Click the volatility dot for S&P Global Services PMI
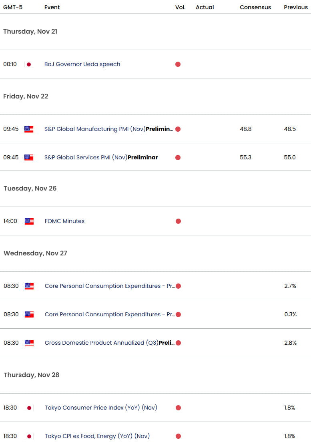The width and height of the screenshot is (311, 442). coord(178,157)
